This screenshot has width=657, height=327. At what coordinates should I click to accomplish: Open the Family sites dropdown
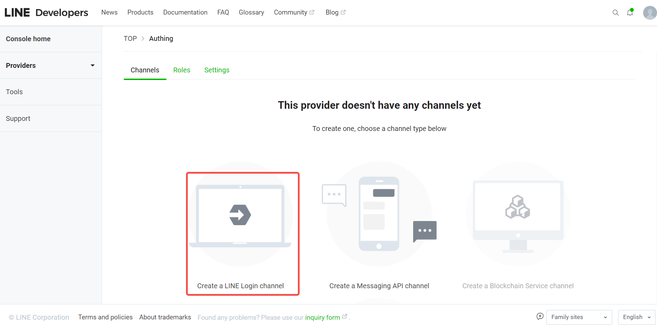pos(579,317)
